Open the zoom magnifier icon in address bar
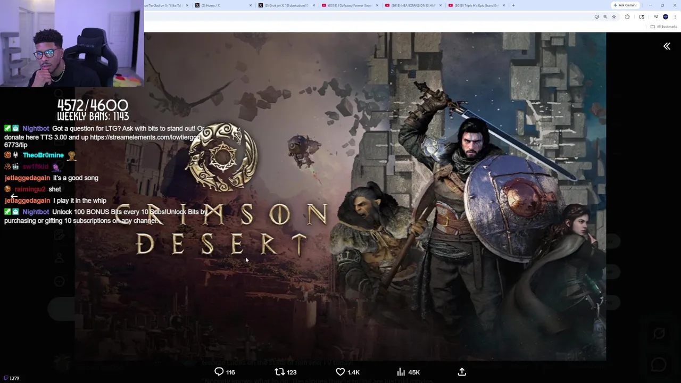 click(x=605, y=16)
